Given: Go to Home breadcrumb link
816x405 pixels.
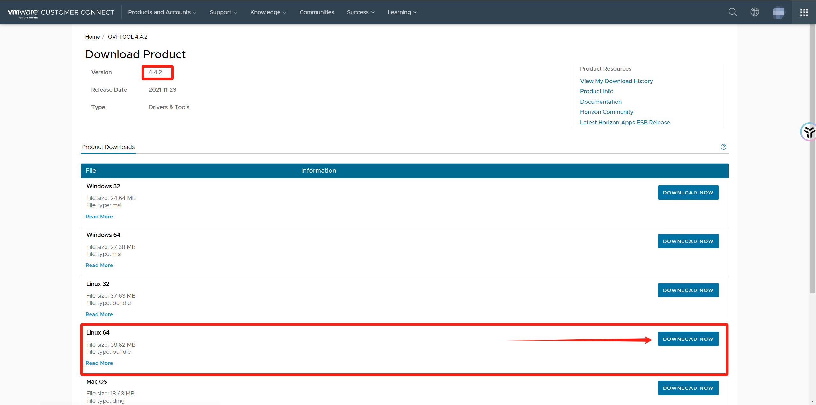Looking at the screenshot, I should click(x=92, y=37).
